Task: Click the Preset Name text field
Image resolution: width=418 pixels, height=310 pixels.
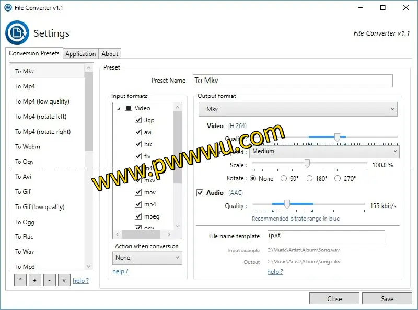Action: click(x=292, y=81)
